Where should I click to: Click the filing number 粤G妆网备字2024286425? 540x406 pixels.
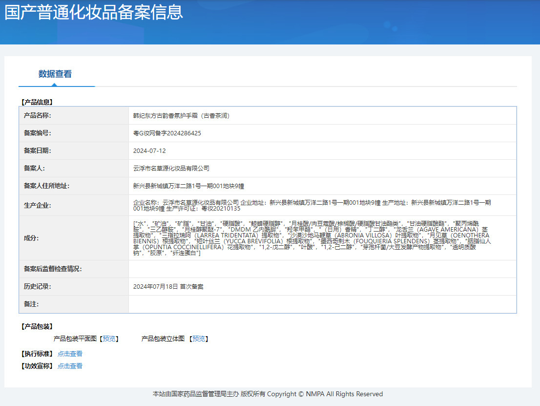pos(167,133)
